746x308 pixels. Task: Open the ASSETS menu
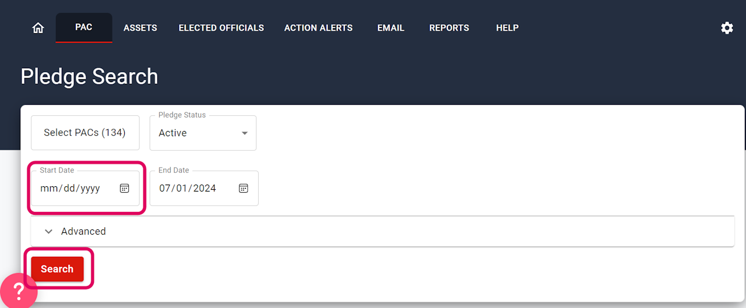[x=140, y=28]
